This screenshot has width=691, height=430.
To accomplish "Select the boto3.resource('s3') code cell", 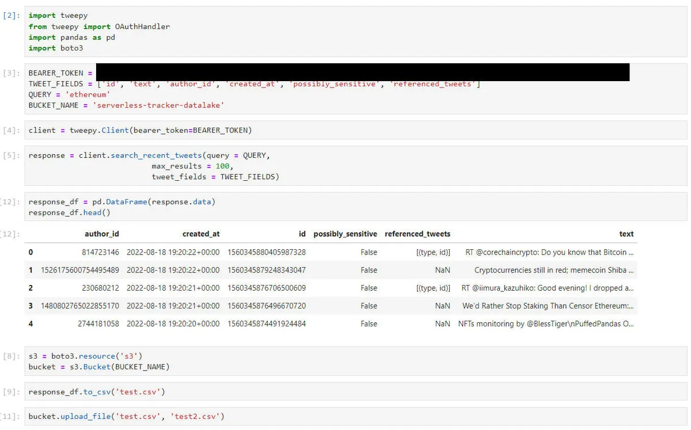I will [356, 361].
